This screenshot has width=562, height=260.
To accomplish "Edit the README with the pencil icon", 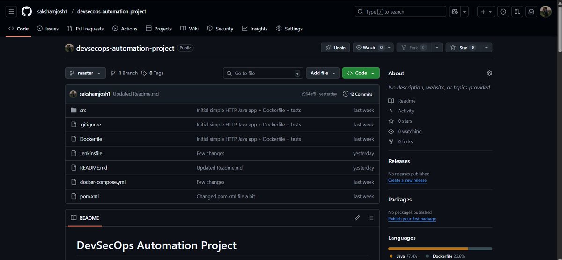I will click(357, 218).
